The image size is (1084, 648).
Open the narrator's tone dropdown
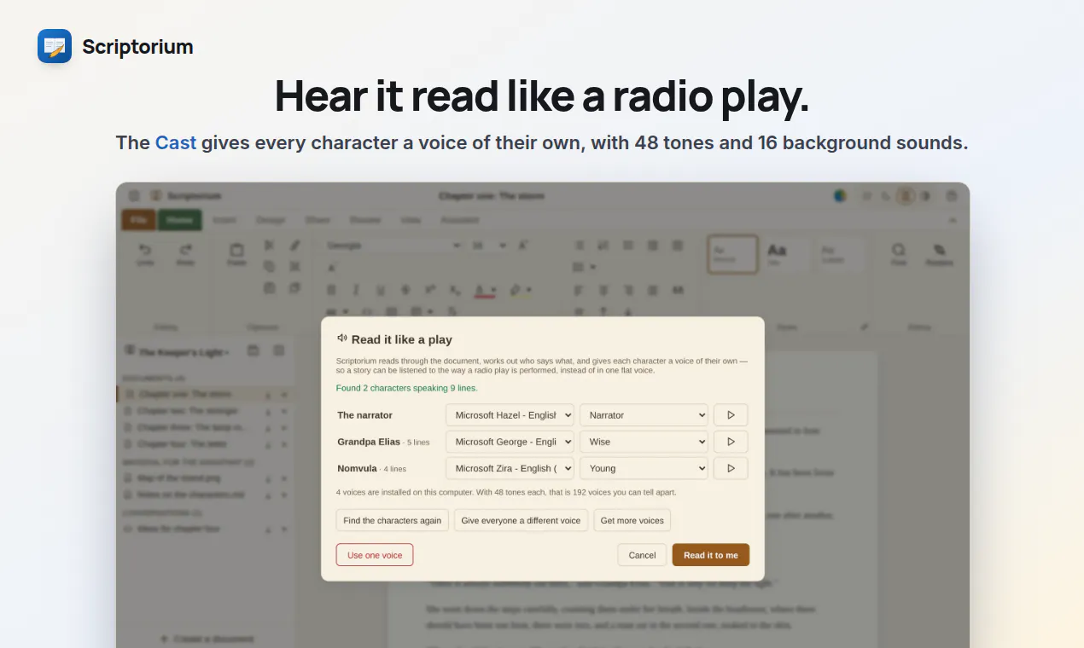pos(644,415)
